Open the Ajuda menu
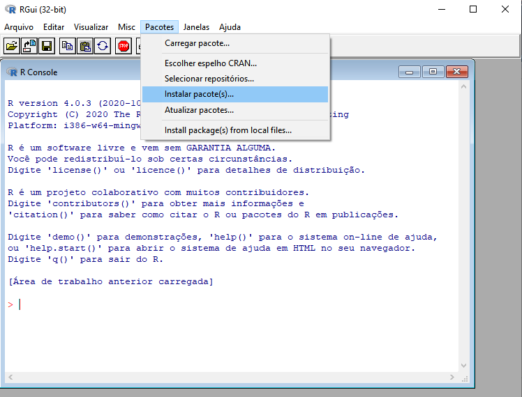Screen dimensions: 522x397 click(x=230, y=27)
